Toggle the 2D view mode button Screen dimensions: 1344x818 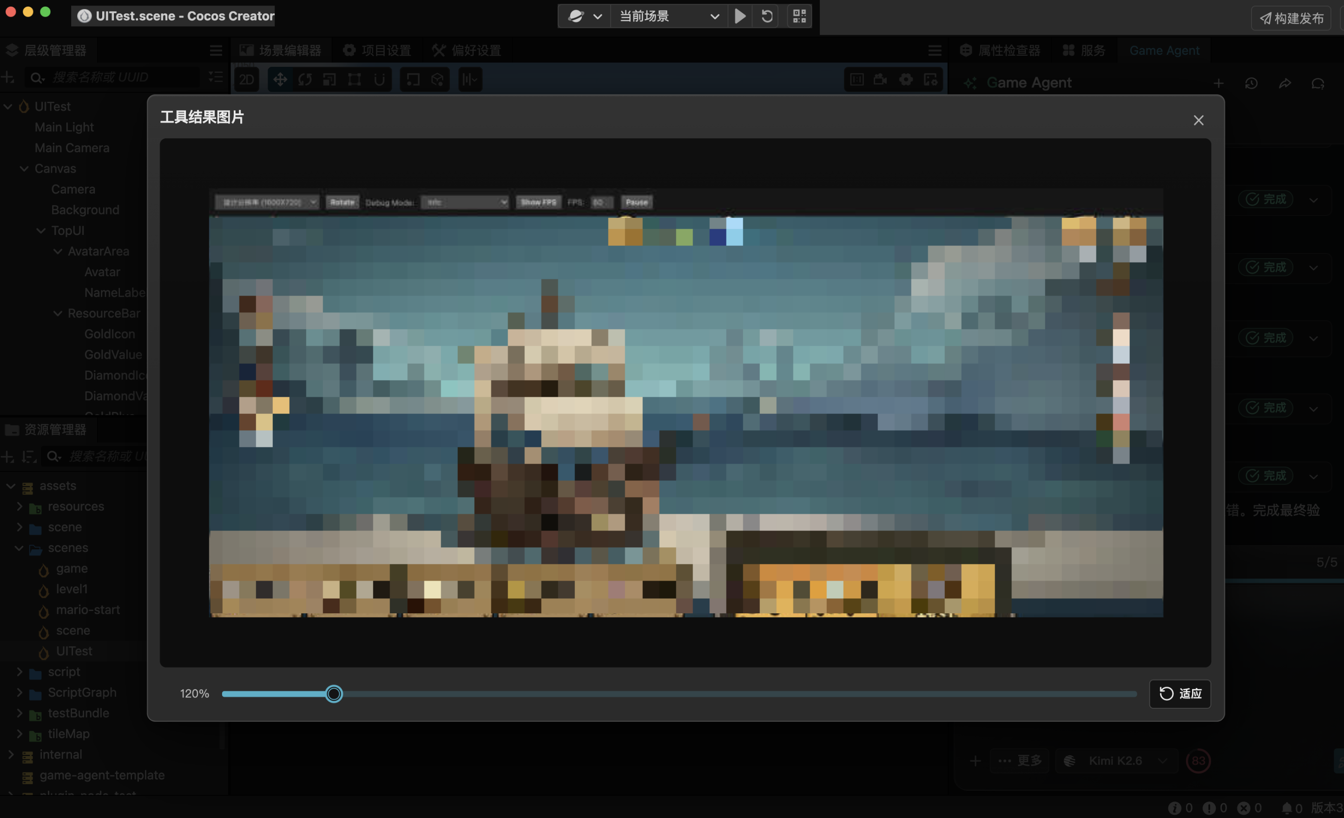247,79
